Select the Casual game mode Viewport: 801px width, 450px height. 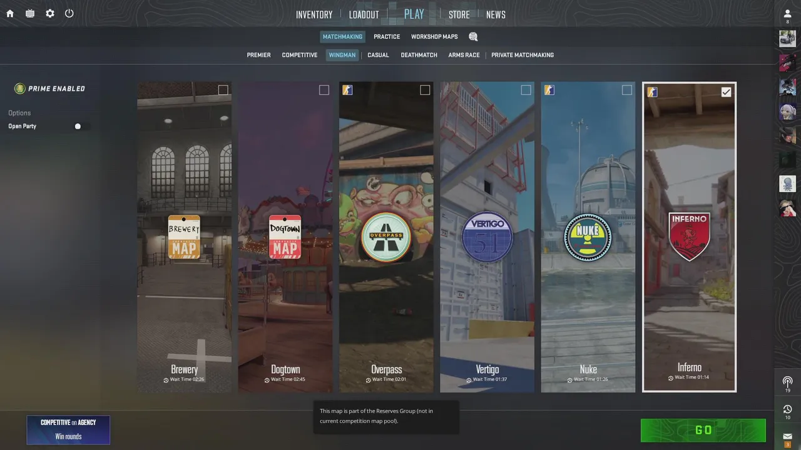click(x=378, y=55)
